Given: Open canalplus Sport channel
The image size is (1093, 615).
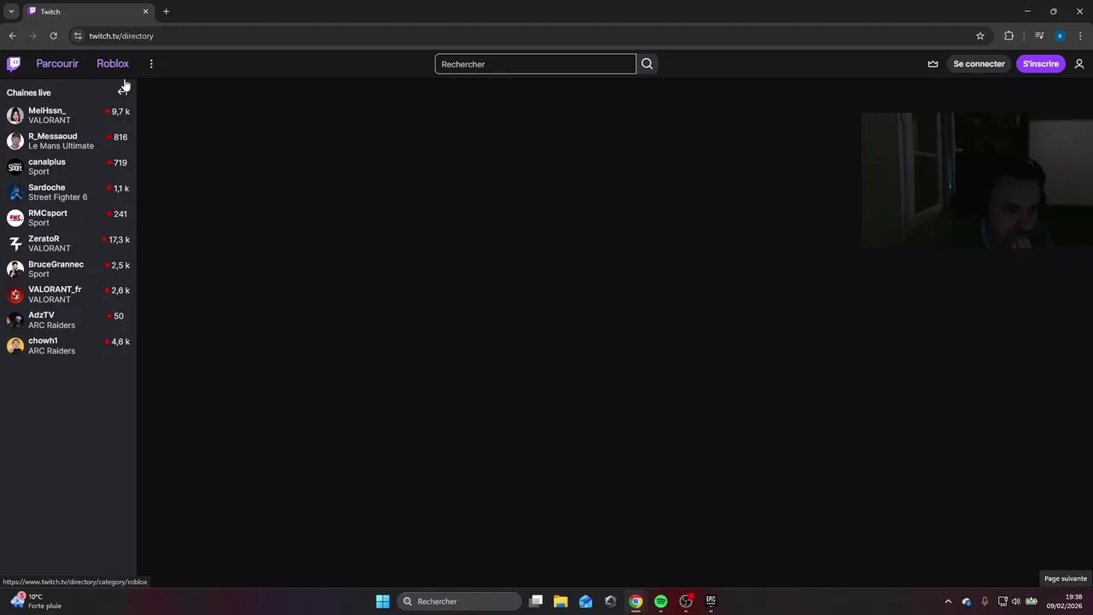Looking at the screenshot, I should (x=68, y=167).
